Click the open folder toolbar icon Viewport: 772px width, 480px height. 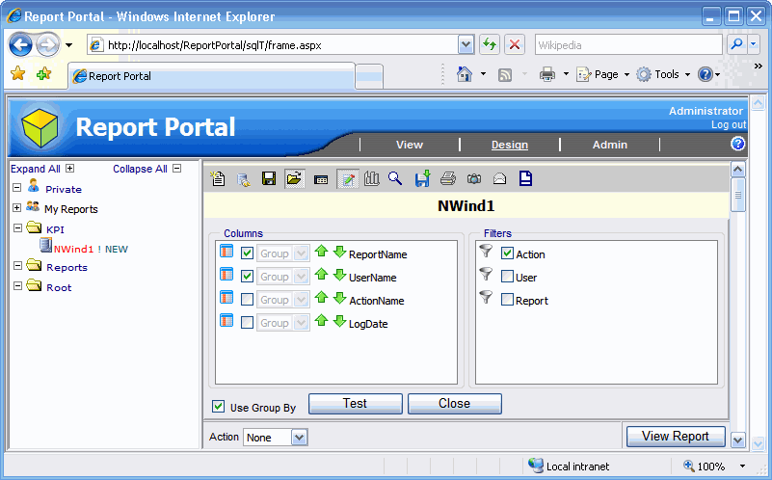[x=294, y=178]
